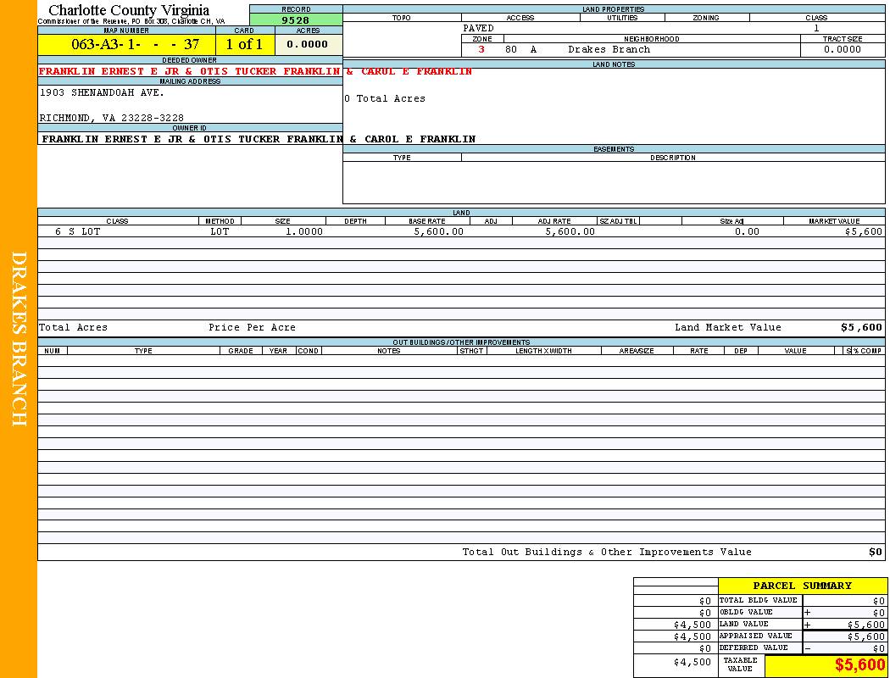Click the Land Market Value total

(x=860, y=327)
